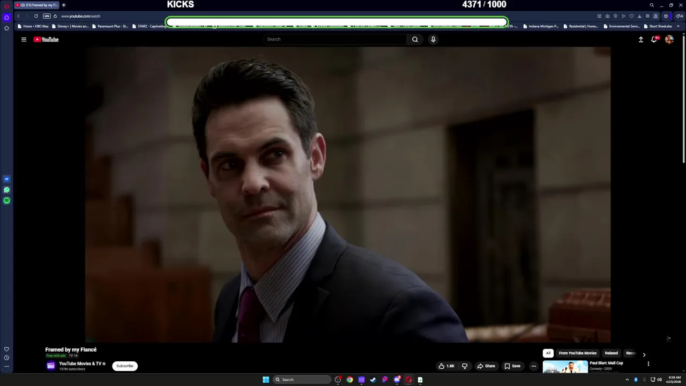Show more bookmarks overflow chevron
686x386 pixels.
[x=678, y=26]
